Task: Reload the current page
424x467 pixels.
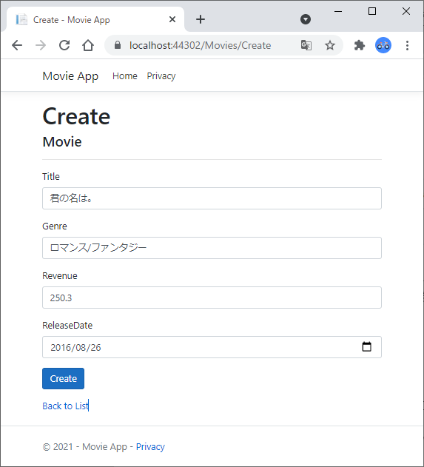Action: [x=64, y=45]
